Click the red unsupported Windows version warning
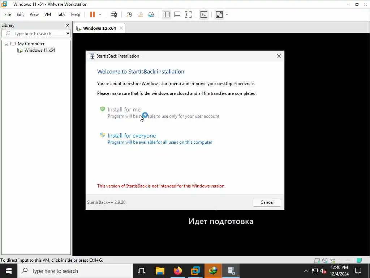This screenshot has height=278, width=370. pos(161,186)
